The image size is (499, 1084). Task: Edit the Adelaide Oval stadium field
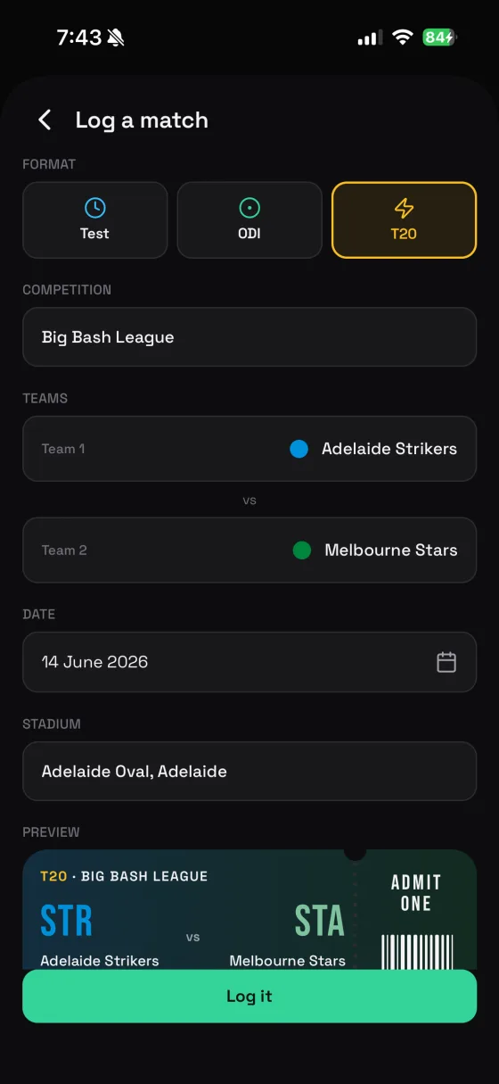pyautogui.click(x=250, y=771)
